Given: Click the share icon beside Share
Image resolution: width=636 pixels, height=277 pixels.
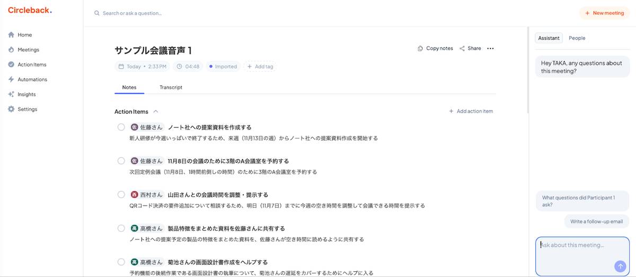Looking at the screenshot, I should pyautogui.click(x=462, y=48).
